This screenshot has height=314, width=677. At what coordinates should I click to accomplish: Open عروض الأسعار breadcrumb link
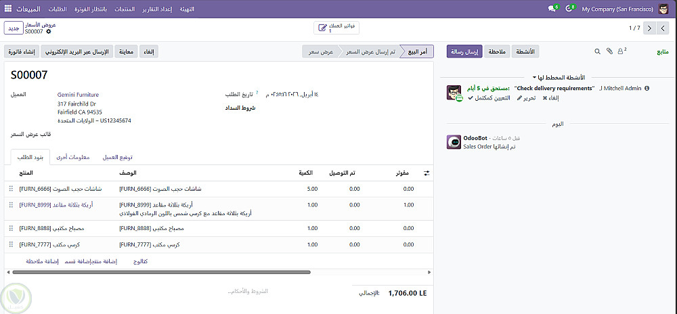pyautogui.click(x=41, y=25)
